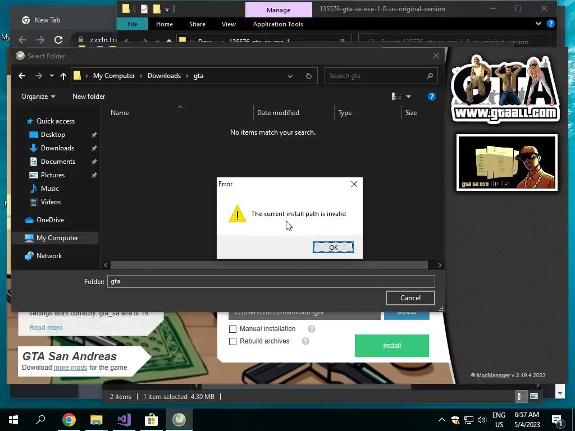The height and width of the screenshot is (431, 575).
Task: Select Music in navigation pane
Action: 49,189
